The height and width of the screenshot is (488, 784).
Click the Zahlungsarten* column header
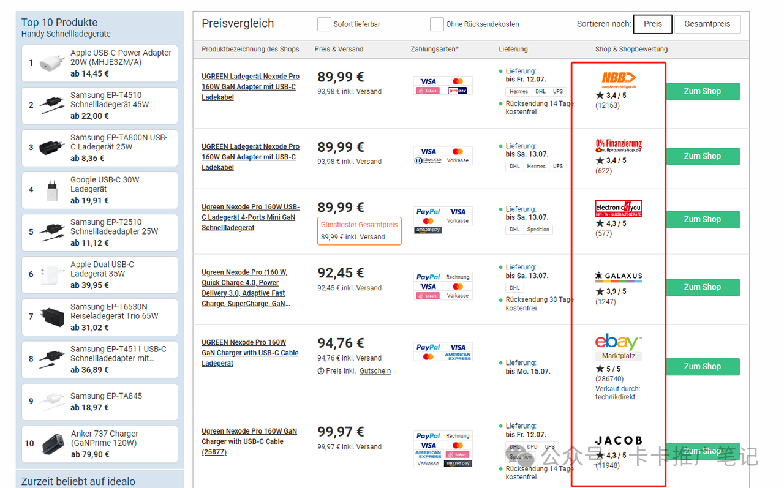435,49
